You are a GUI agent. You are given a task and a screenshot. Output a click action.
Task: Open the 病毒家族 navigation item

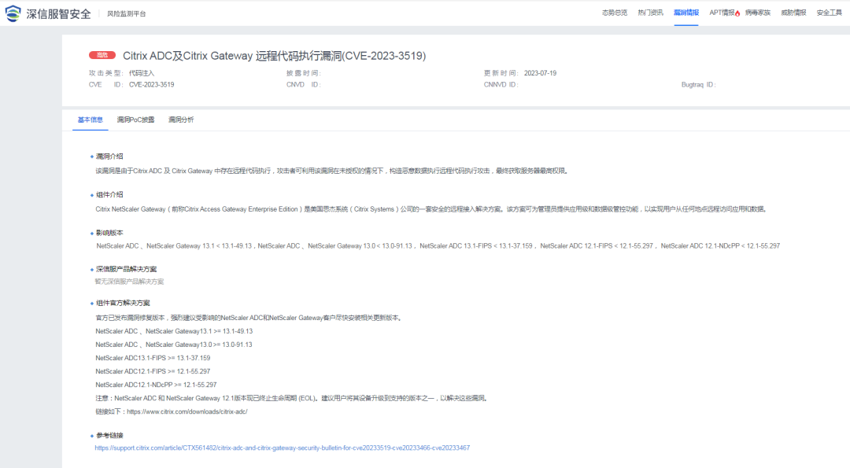click(x=757, y=13)
